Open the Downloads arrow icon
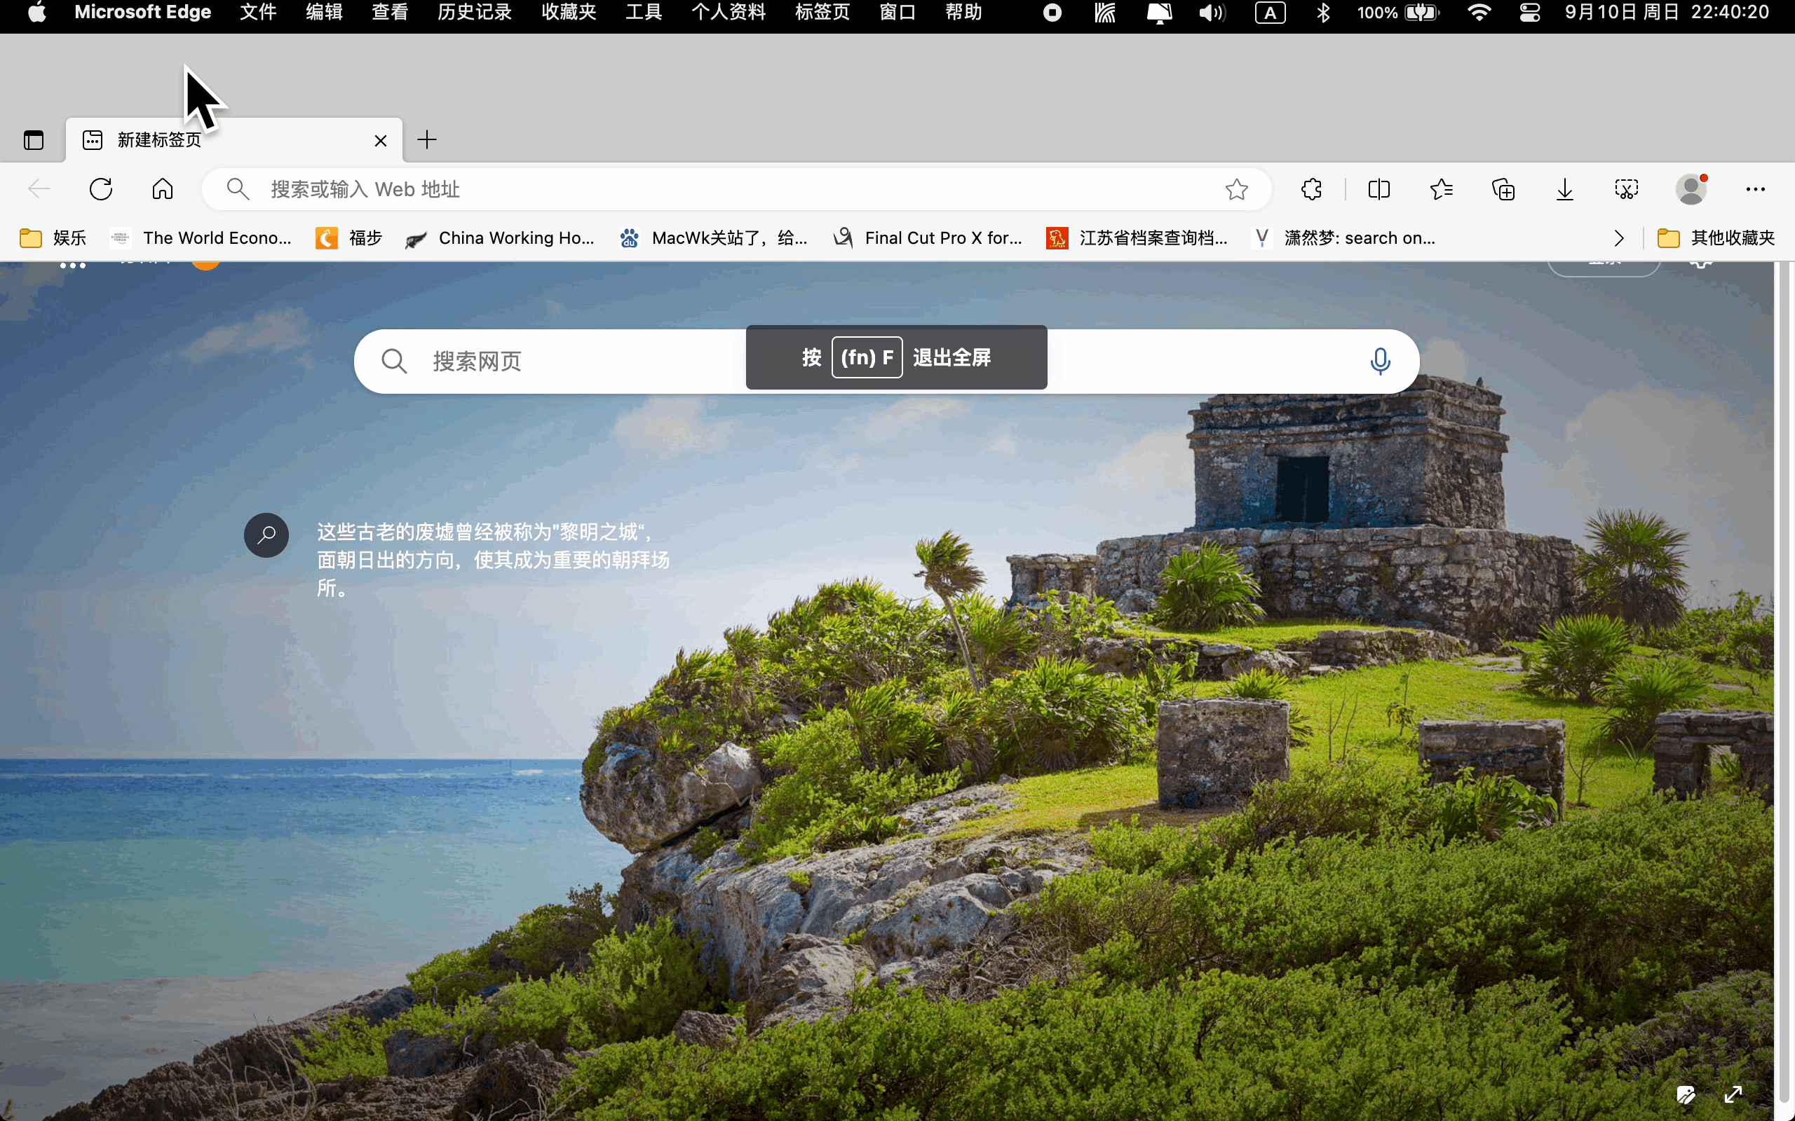1795x1121 pixels. tap(1565, 190)
